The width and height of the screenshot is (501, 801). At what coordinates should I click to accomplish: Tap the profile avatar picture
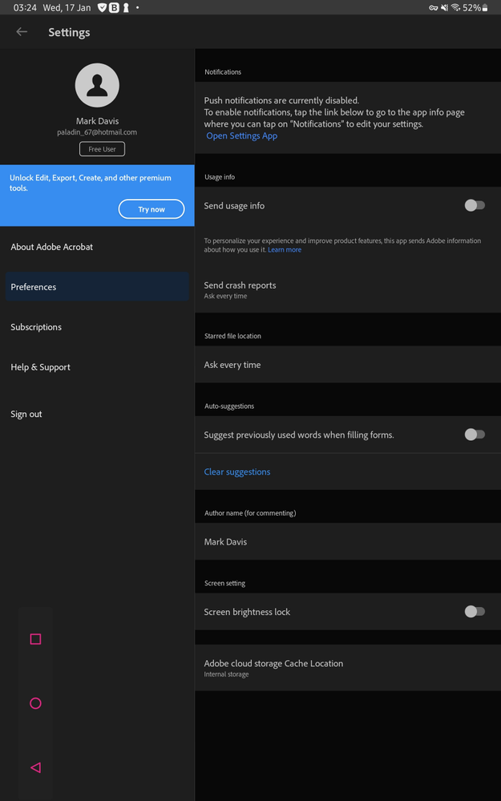click(x=97, y=85)
